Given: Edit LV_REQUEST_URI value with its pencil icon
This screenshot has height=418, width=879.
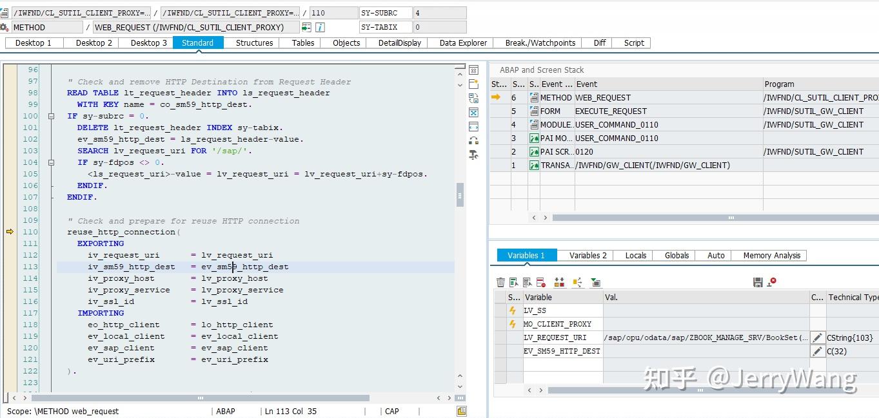Looking at the screenshot, I should coord(817,337).
